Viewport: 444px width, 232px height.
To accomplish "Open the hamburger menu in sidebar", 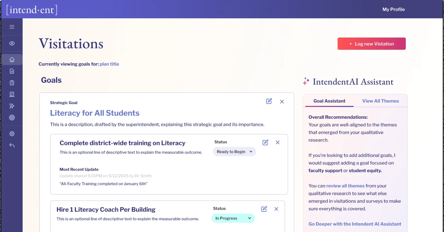I will click(x=12, y=27).
